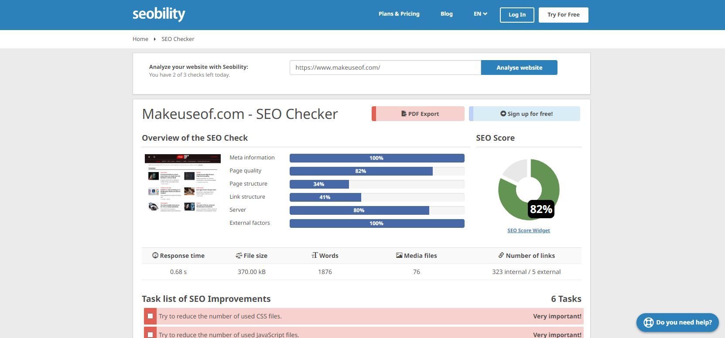Click the Overview of the SEO Check heading
The height and width of the screenshot is (338, 725).
click(195, 138)
